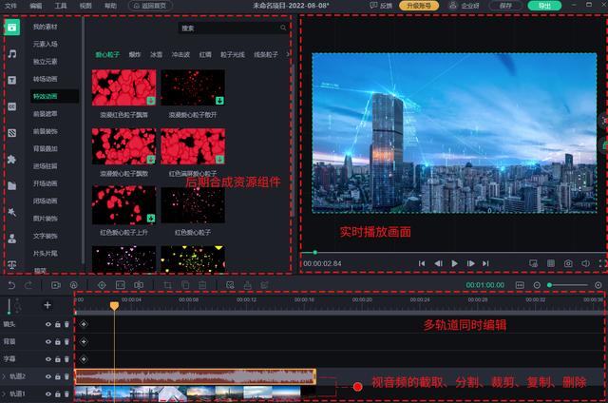Click the timeline zoom slider handle
The width and height of the screenshot is (608, 403).
point(549,285)
